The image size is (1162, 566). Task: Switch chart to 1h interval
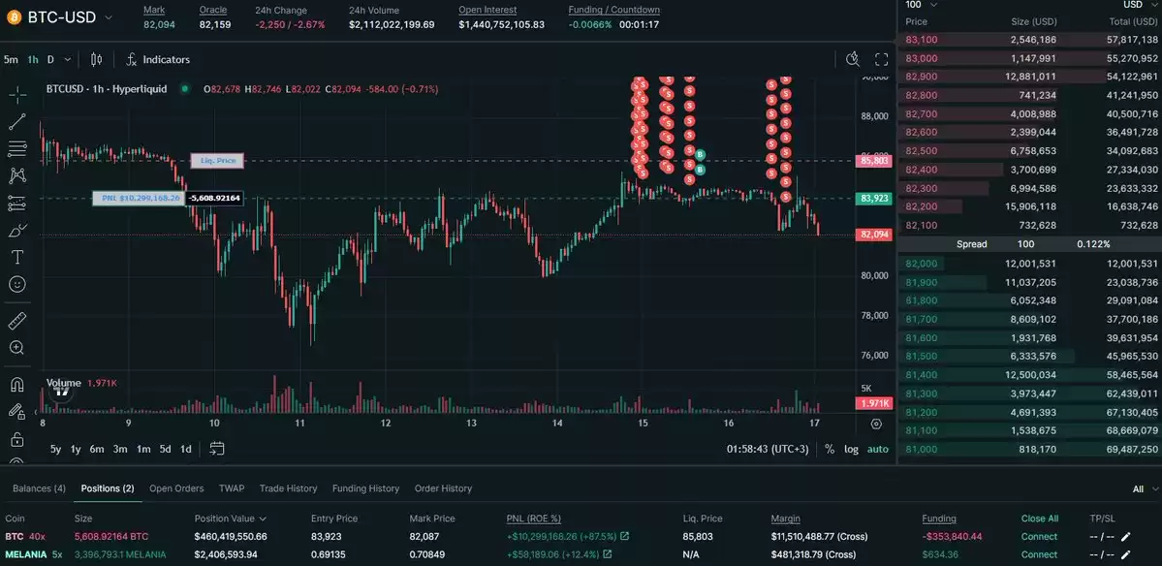click(x=33, y=59)
